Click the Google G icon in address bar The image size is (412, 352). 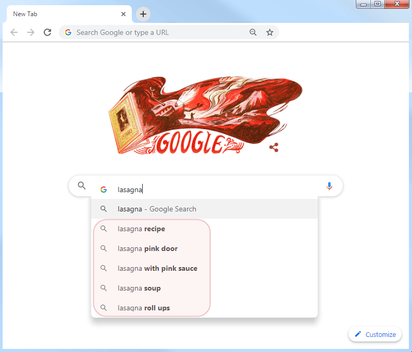pyautogui.click(x=68, y=32)
